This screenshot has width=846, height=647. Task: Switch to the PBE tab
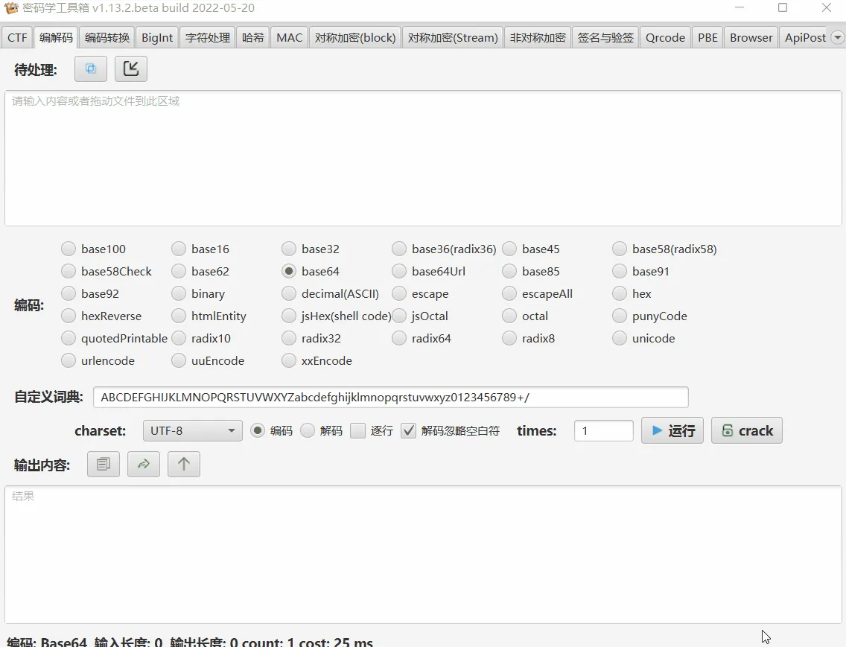pos(707,38)
